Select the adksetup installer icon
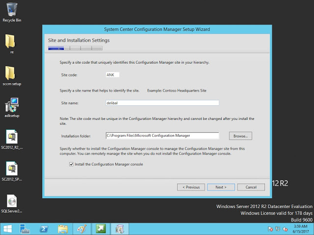This screenshot has height=235, width=314. (x=12, y=106)
